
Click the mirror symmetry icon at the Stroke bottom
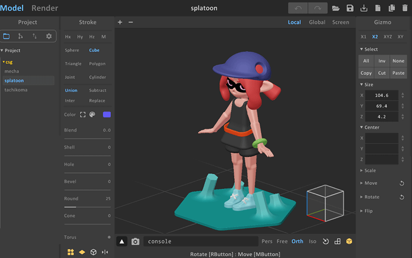pos(105,252)
